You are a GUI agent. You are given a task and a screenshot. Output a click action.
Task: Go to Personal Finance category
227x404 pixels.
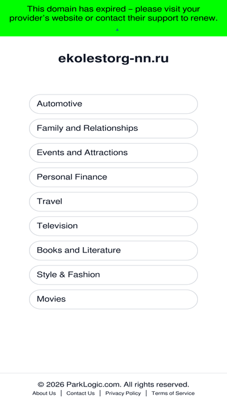coord(114,177)
